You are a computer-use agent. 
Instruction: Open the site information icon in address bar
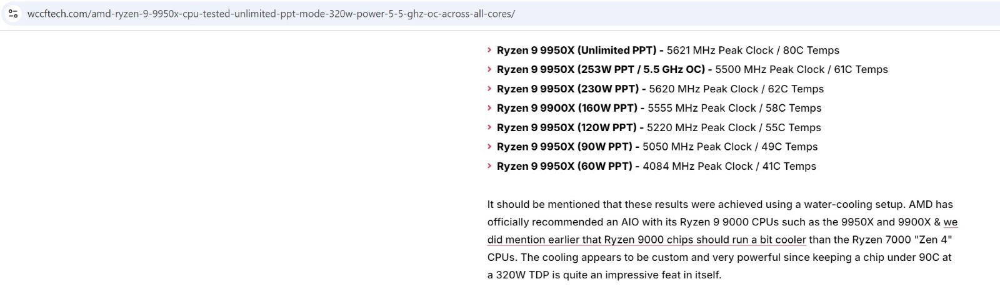click(x=13, y=13)
